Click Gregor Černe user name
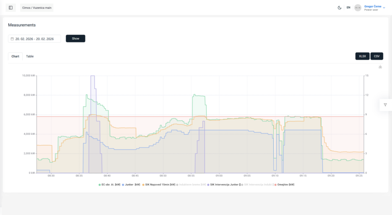The width and height of the screenshot is (392, 215). [372, 6]
